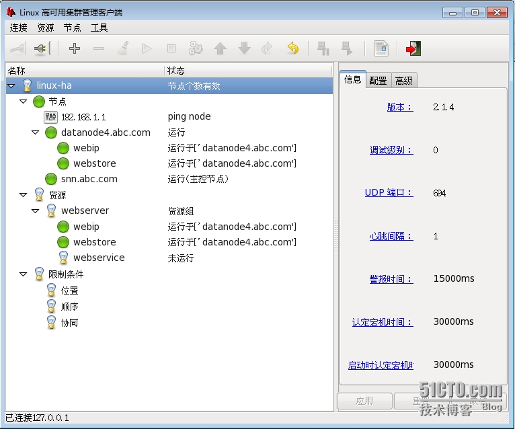Open the 节点 menu
Viewport: 515px width, 429px height.
click(x=72, y=28)
